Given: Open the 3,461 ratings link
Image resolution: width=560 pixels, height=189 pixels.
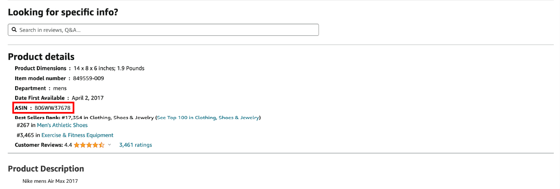Looking at the screenshot, I should (136, 145).
